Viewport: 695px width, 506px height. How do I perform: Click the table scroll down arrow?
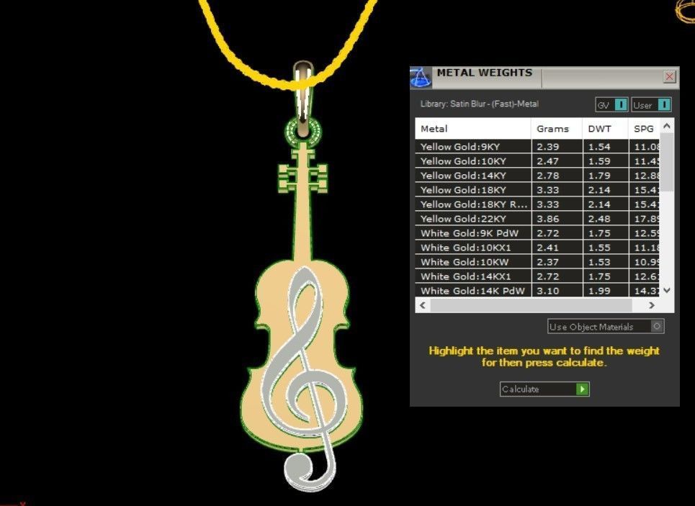point(667,291)
